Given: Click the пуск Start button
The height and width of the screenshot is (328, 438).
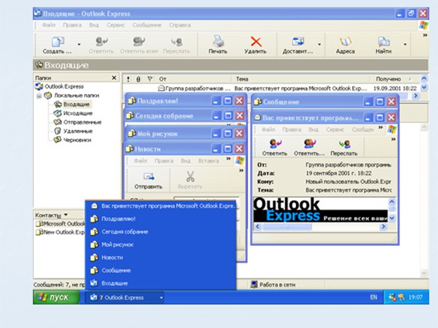Looking at the screenshot, I should click(56, 297).
